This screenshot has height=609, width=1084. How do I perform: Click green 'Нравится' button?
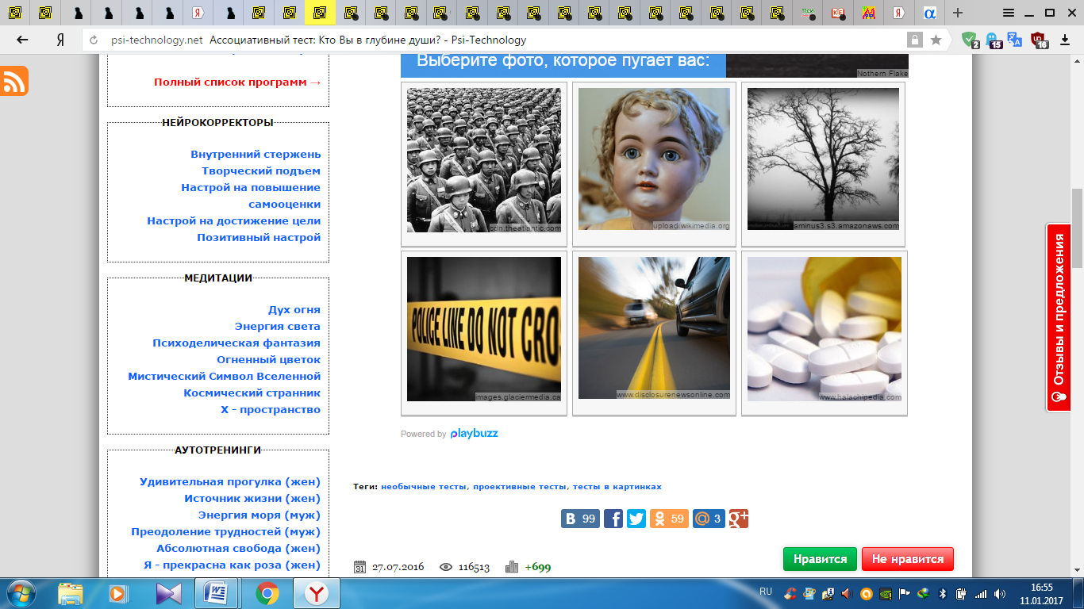(x=820, y=559)
